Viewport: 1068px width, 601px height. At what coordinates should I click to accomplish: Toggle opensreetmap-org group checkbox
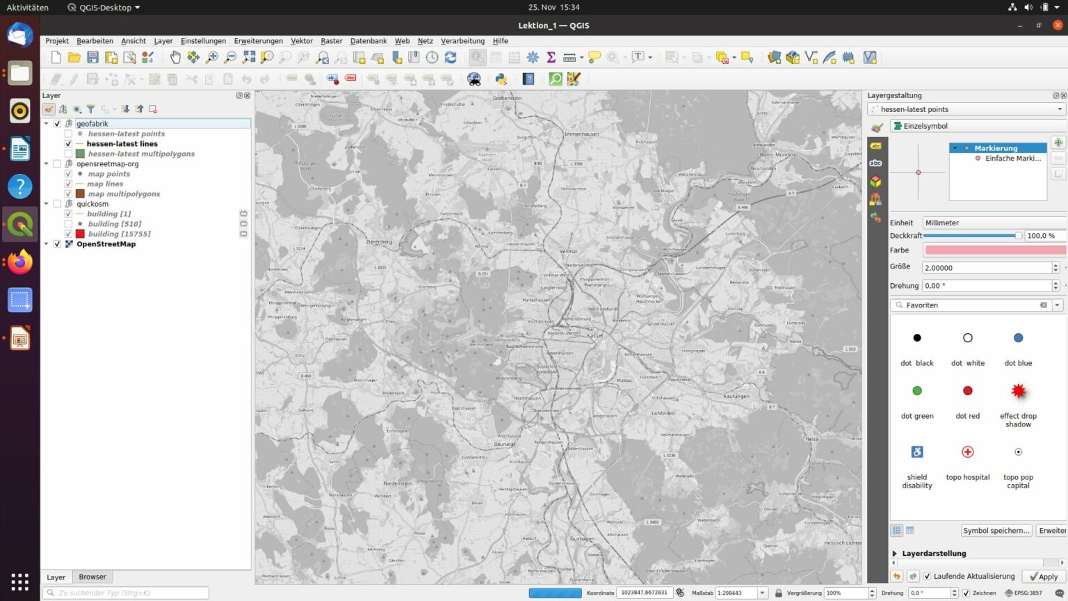(x=58, y=164)
